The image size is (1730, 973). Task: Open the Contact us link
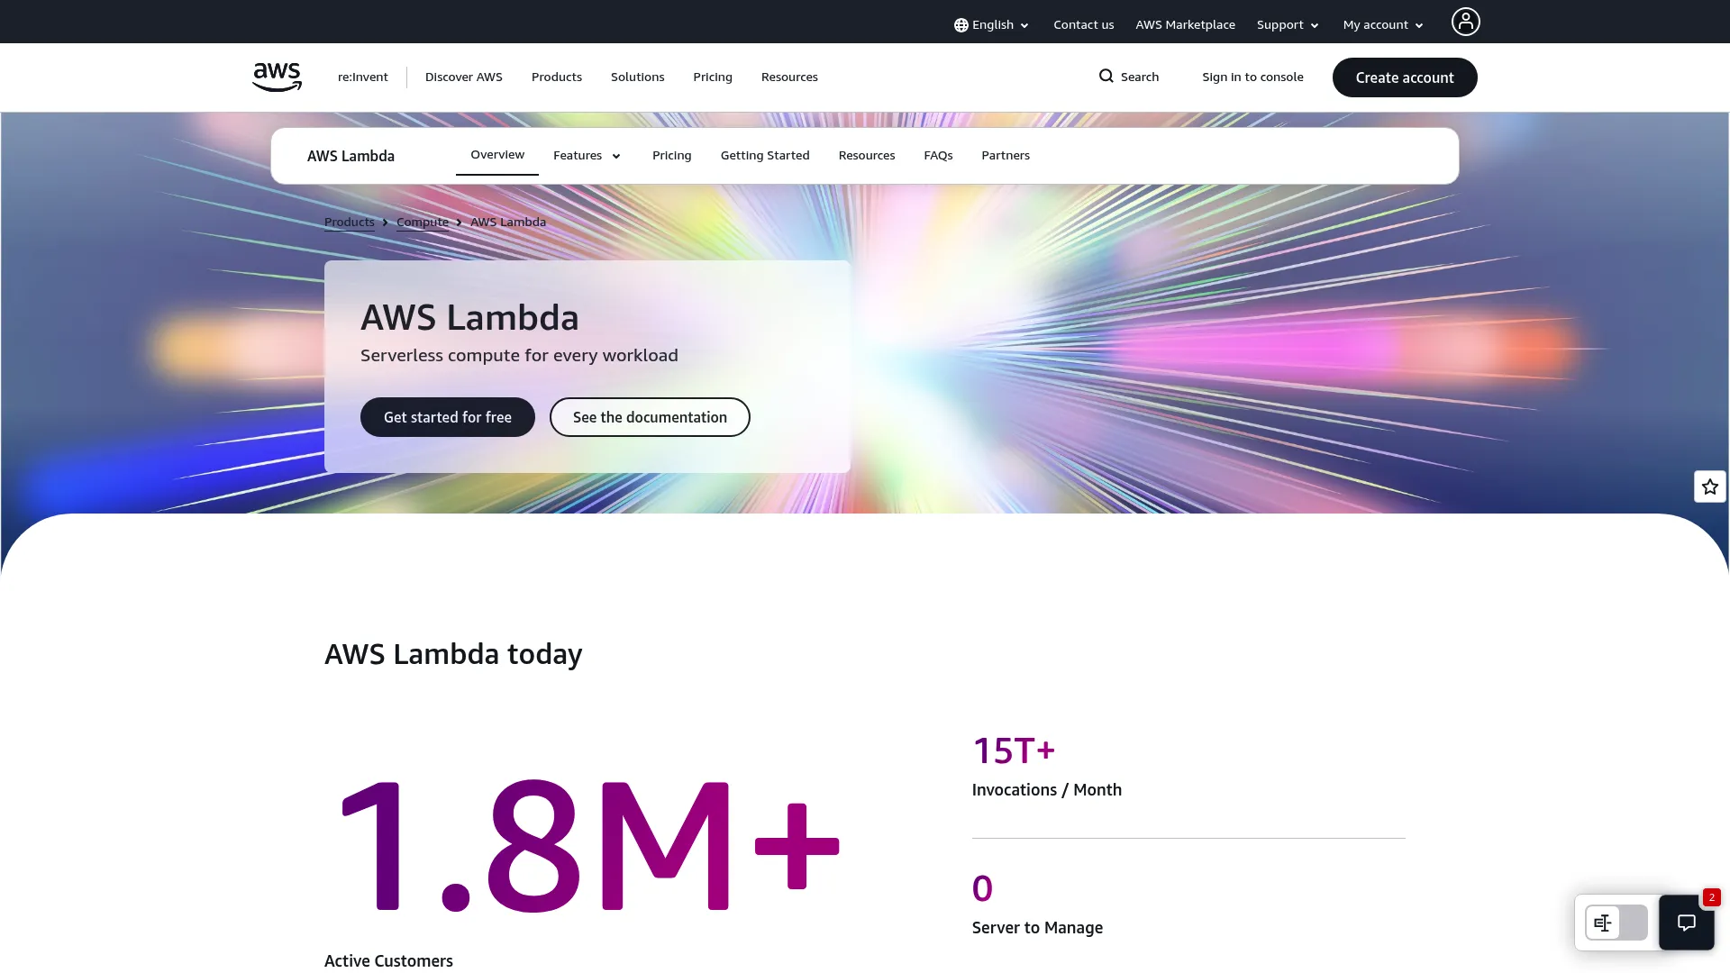[x=1083, y=25]
